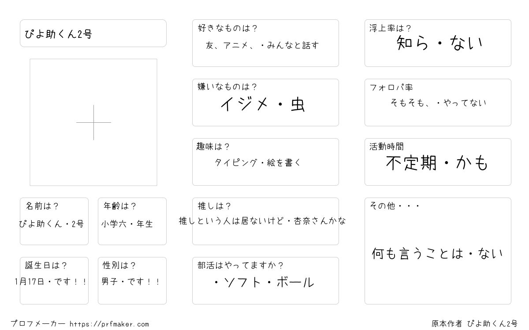The height and width of the screenshot is (330, 529).
Task: Click the プロフメーカー label at bottom
Action: click(x=38, y=323)
